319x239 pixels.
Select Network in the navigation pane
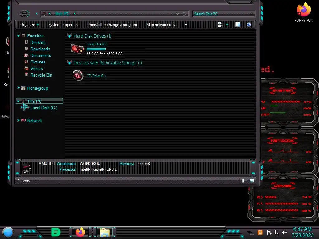pos(35,121)
